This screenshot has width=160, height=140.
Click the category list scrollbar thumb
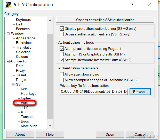50,76
